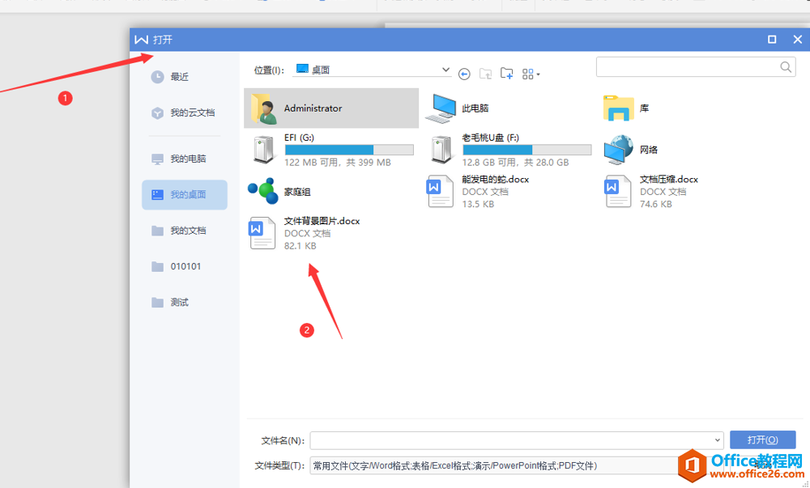This screenshot has height=488, width=810.
Task: Click the up-one-level folder icon
Action: pyautogui.click(x=485, y=74)
